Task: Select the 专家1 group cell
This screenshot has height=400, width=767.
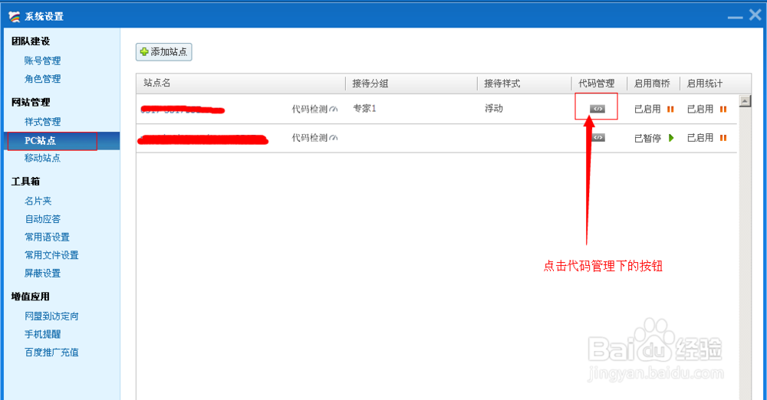Action: pos(364,109)
